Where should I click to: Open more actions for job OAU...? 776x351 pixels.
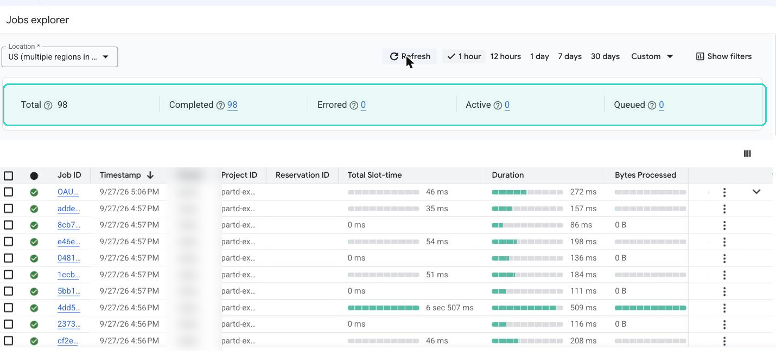tap(724, 192)
